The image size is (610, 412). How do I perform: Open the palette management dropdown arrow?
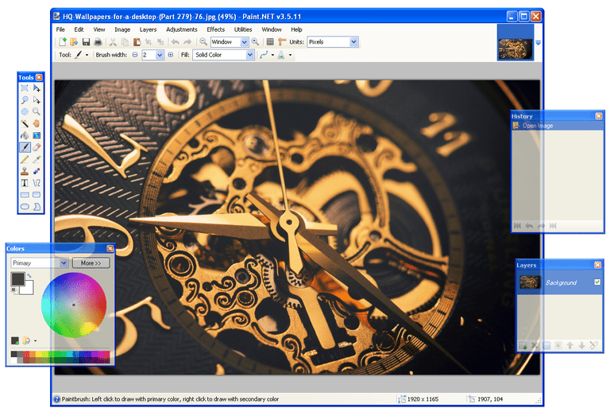point(36,340)
